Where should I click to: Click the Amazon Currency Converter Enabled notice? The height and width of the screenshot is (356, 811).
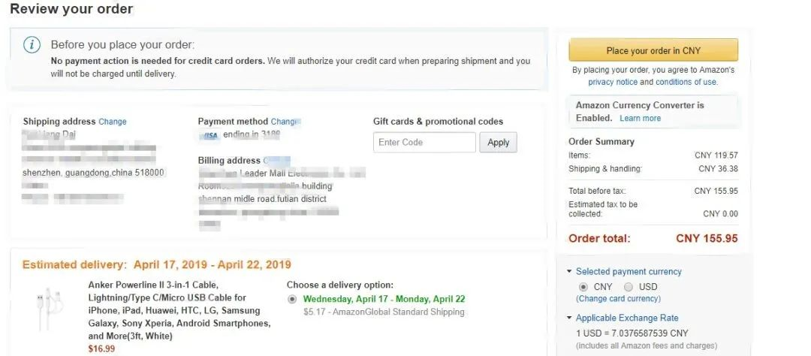coord(640,111)
